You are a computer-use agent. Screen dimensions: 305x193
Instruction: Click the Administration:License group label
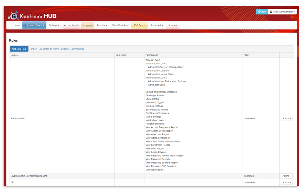pos(157,71)
